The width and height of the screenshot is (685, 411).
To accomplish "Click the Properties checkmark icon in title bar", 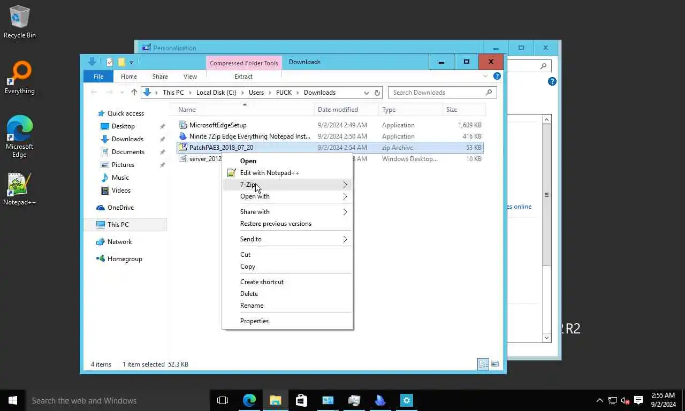I will coord(110,62).
